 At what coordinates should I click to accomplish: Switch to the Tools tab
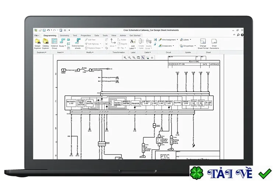[x=105, y=35]
